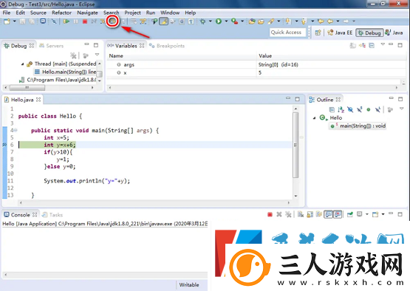Viewport: 410px width, 291px height.
Task: Click the New file wizard icon
Action: pos(7,21)
